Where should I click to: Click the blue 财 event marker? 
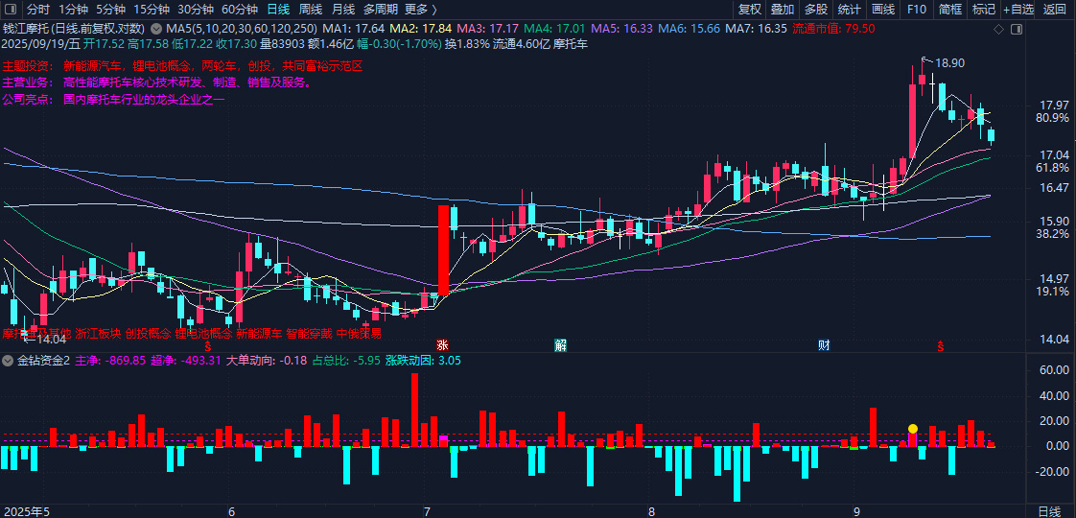click(x=824, y=345)
